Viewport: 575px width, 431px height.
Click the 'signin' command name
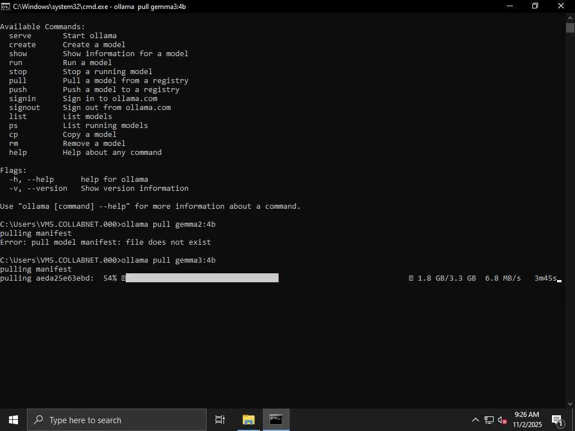pyautogui.click(x=22, y=99)
